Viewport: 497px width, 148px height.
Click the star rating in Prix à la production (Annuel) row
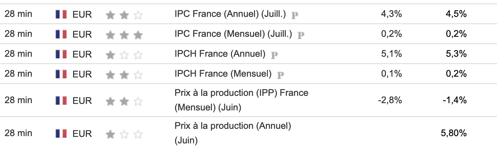point(124,134)
